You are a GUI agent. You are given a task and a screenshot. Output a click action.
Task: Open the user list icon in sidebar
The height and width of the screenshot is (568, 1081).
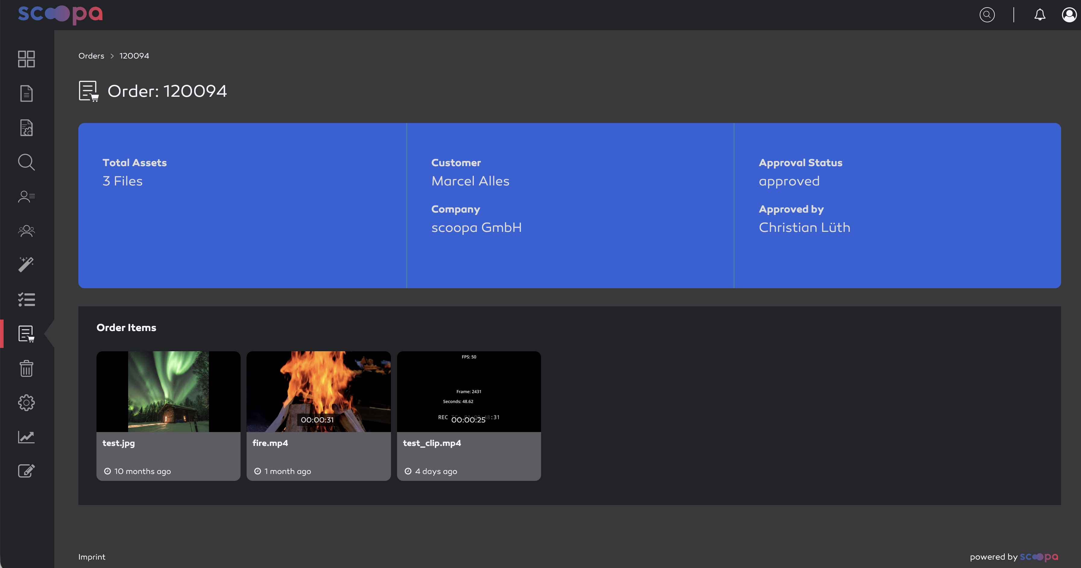click(x=27, y=197)
